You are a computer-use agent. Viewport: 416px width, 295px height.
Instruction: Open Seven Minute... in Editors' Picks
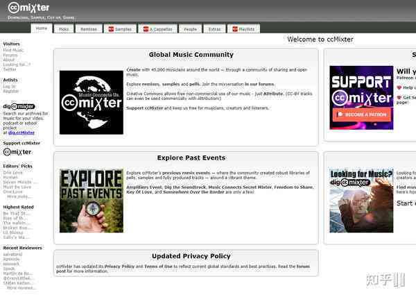[20, 182]
